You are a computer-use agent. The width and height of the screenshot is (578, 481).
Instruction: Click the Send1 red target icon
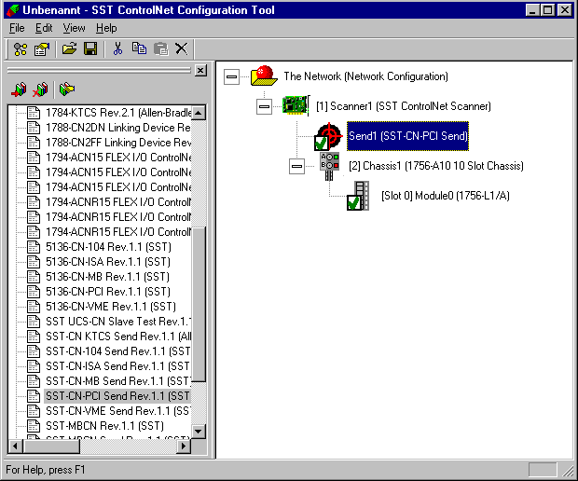[x=328, y=136]
